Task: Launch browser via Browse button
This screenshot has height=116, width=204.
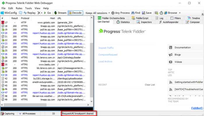Action: tap(171, 13)
